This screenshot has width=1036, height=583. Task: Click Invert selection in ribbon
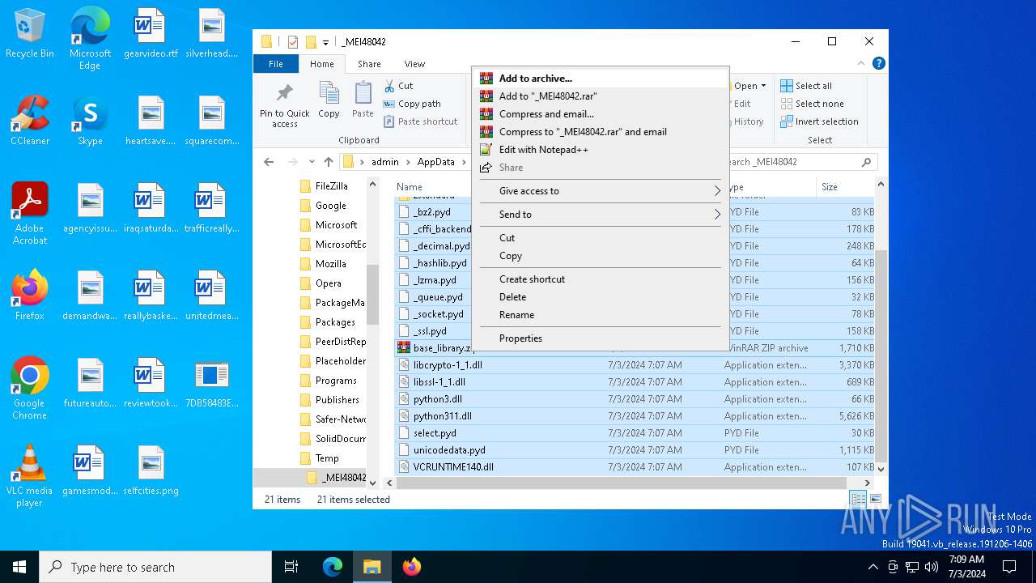(x=819, y=121)
